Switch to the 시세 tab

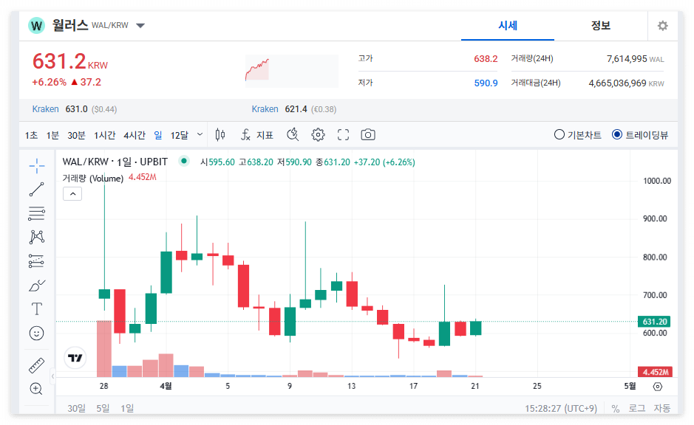tap(508, 26)
